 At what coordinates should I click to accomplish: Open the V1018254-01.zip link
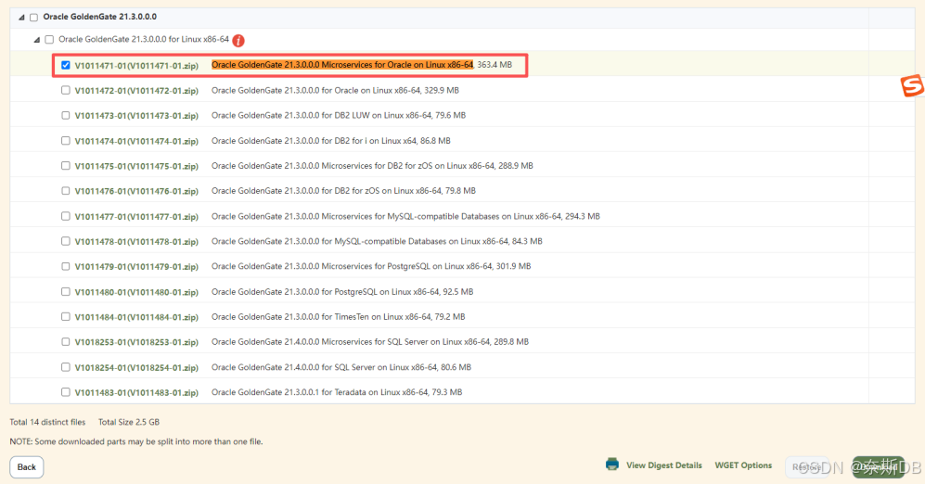click(136, 368)
